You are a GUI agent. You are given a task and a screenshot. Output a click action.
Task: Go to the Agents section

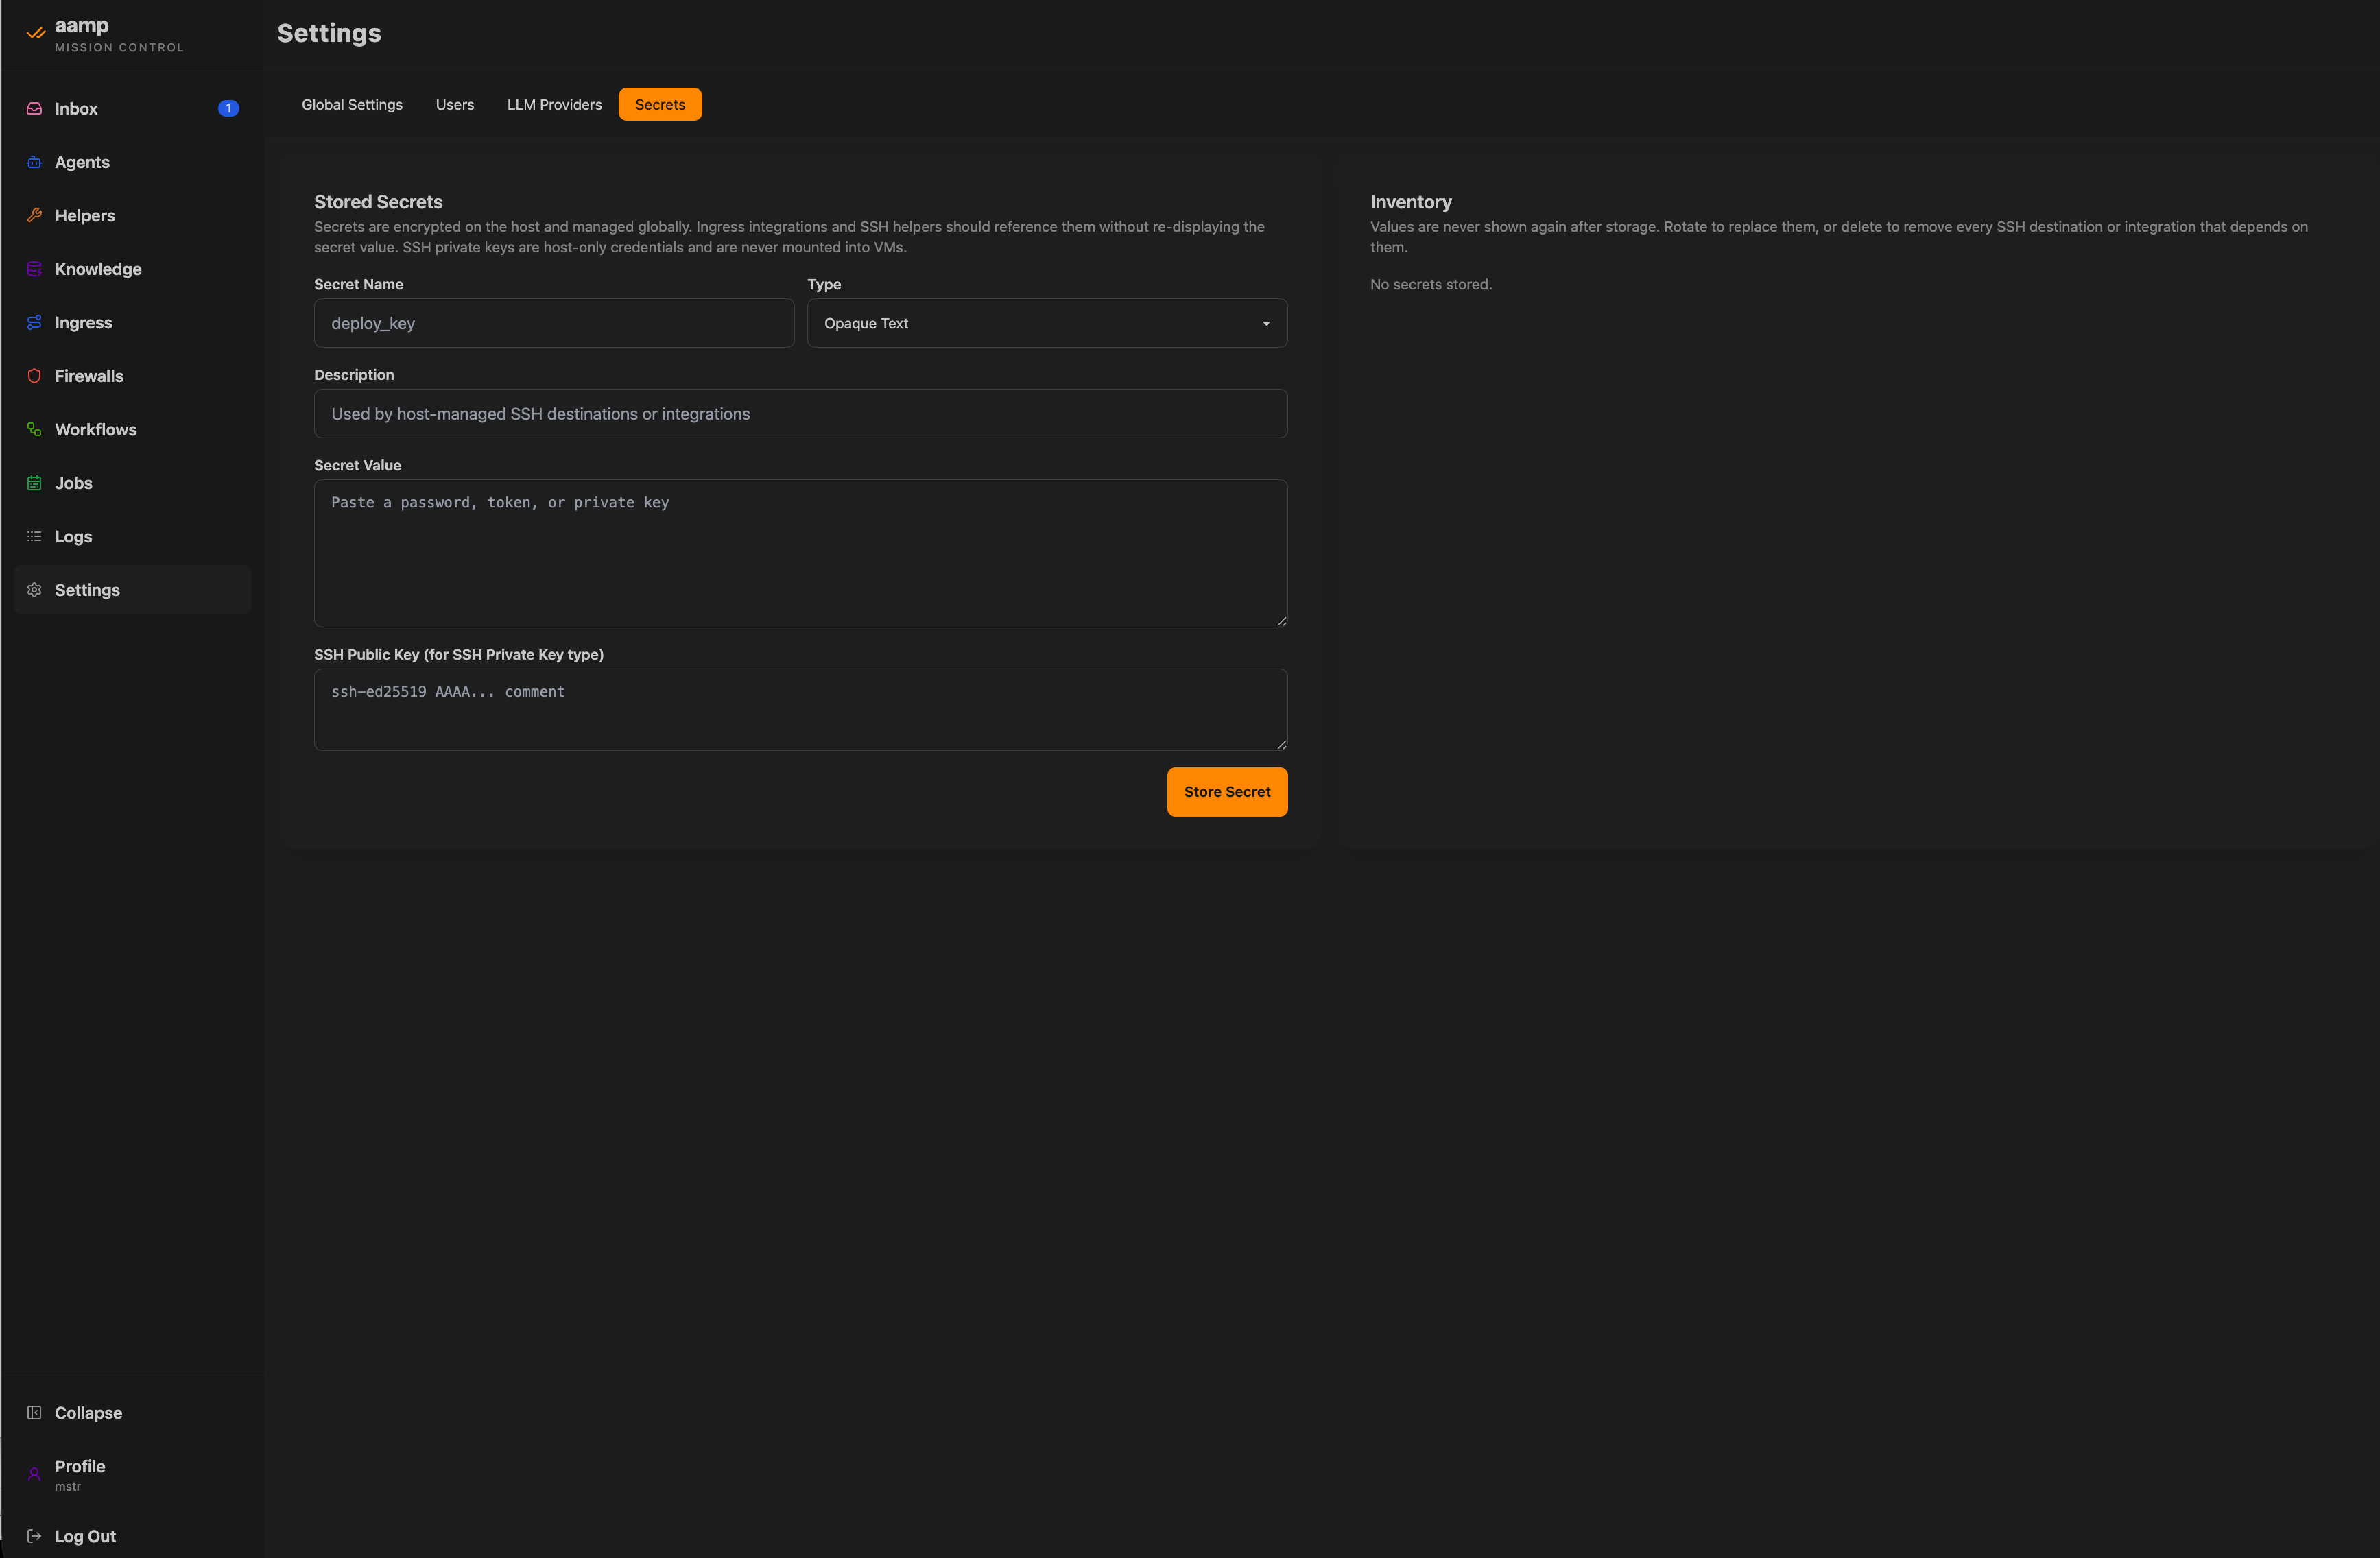point(132,162)
